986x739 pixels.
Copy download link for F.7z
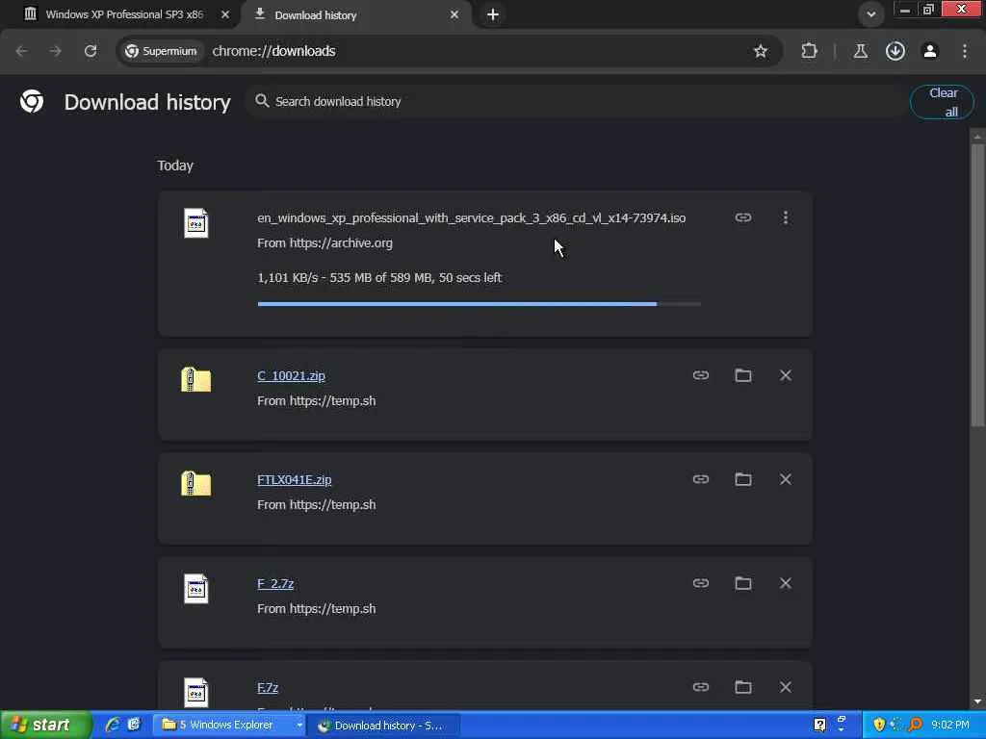click(x=701, y=687)
